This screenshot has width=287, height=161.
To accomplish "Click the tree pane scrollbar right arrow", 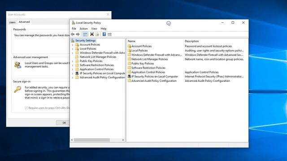I will coord(123,140).
